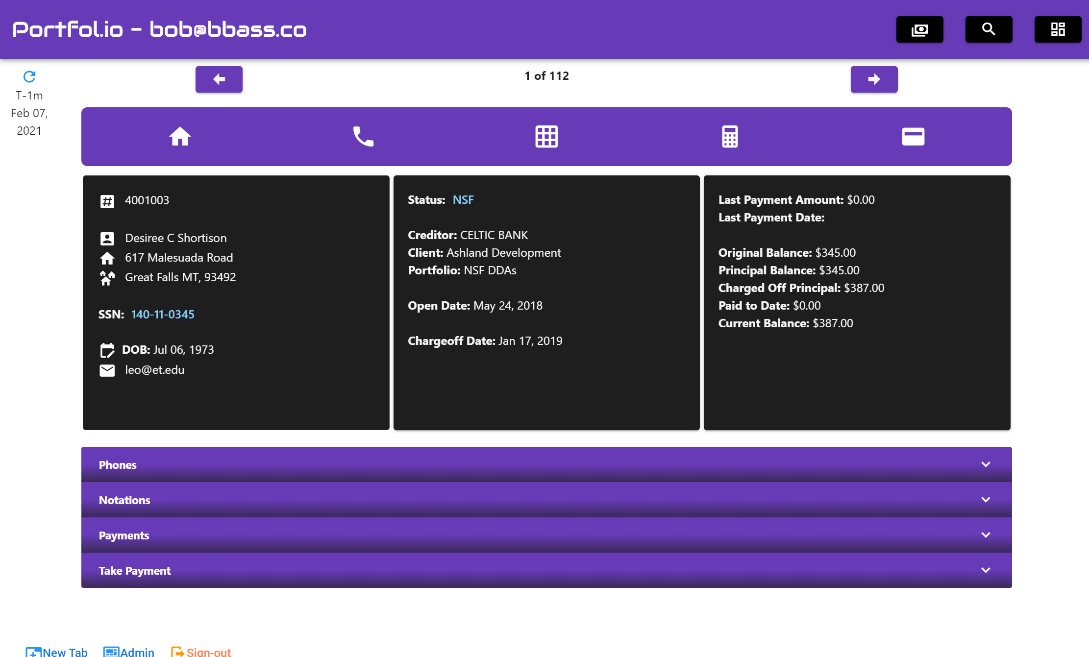
Task: Click the search magnifier icon
Action: [x=989, y=29]
